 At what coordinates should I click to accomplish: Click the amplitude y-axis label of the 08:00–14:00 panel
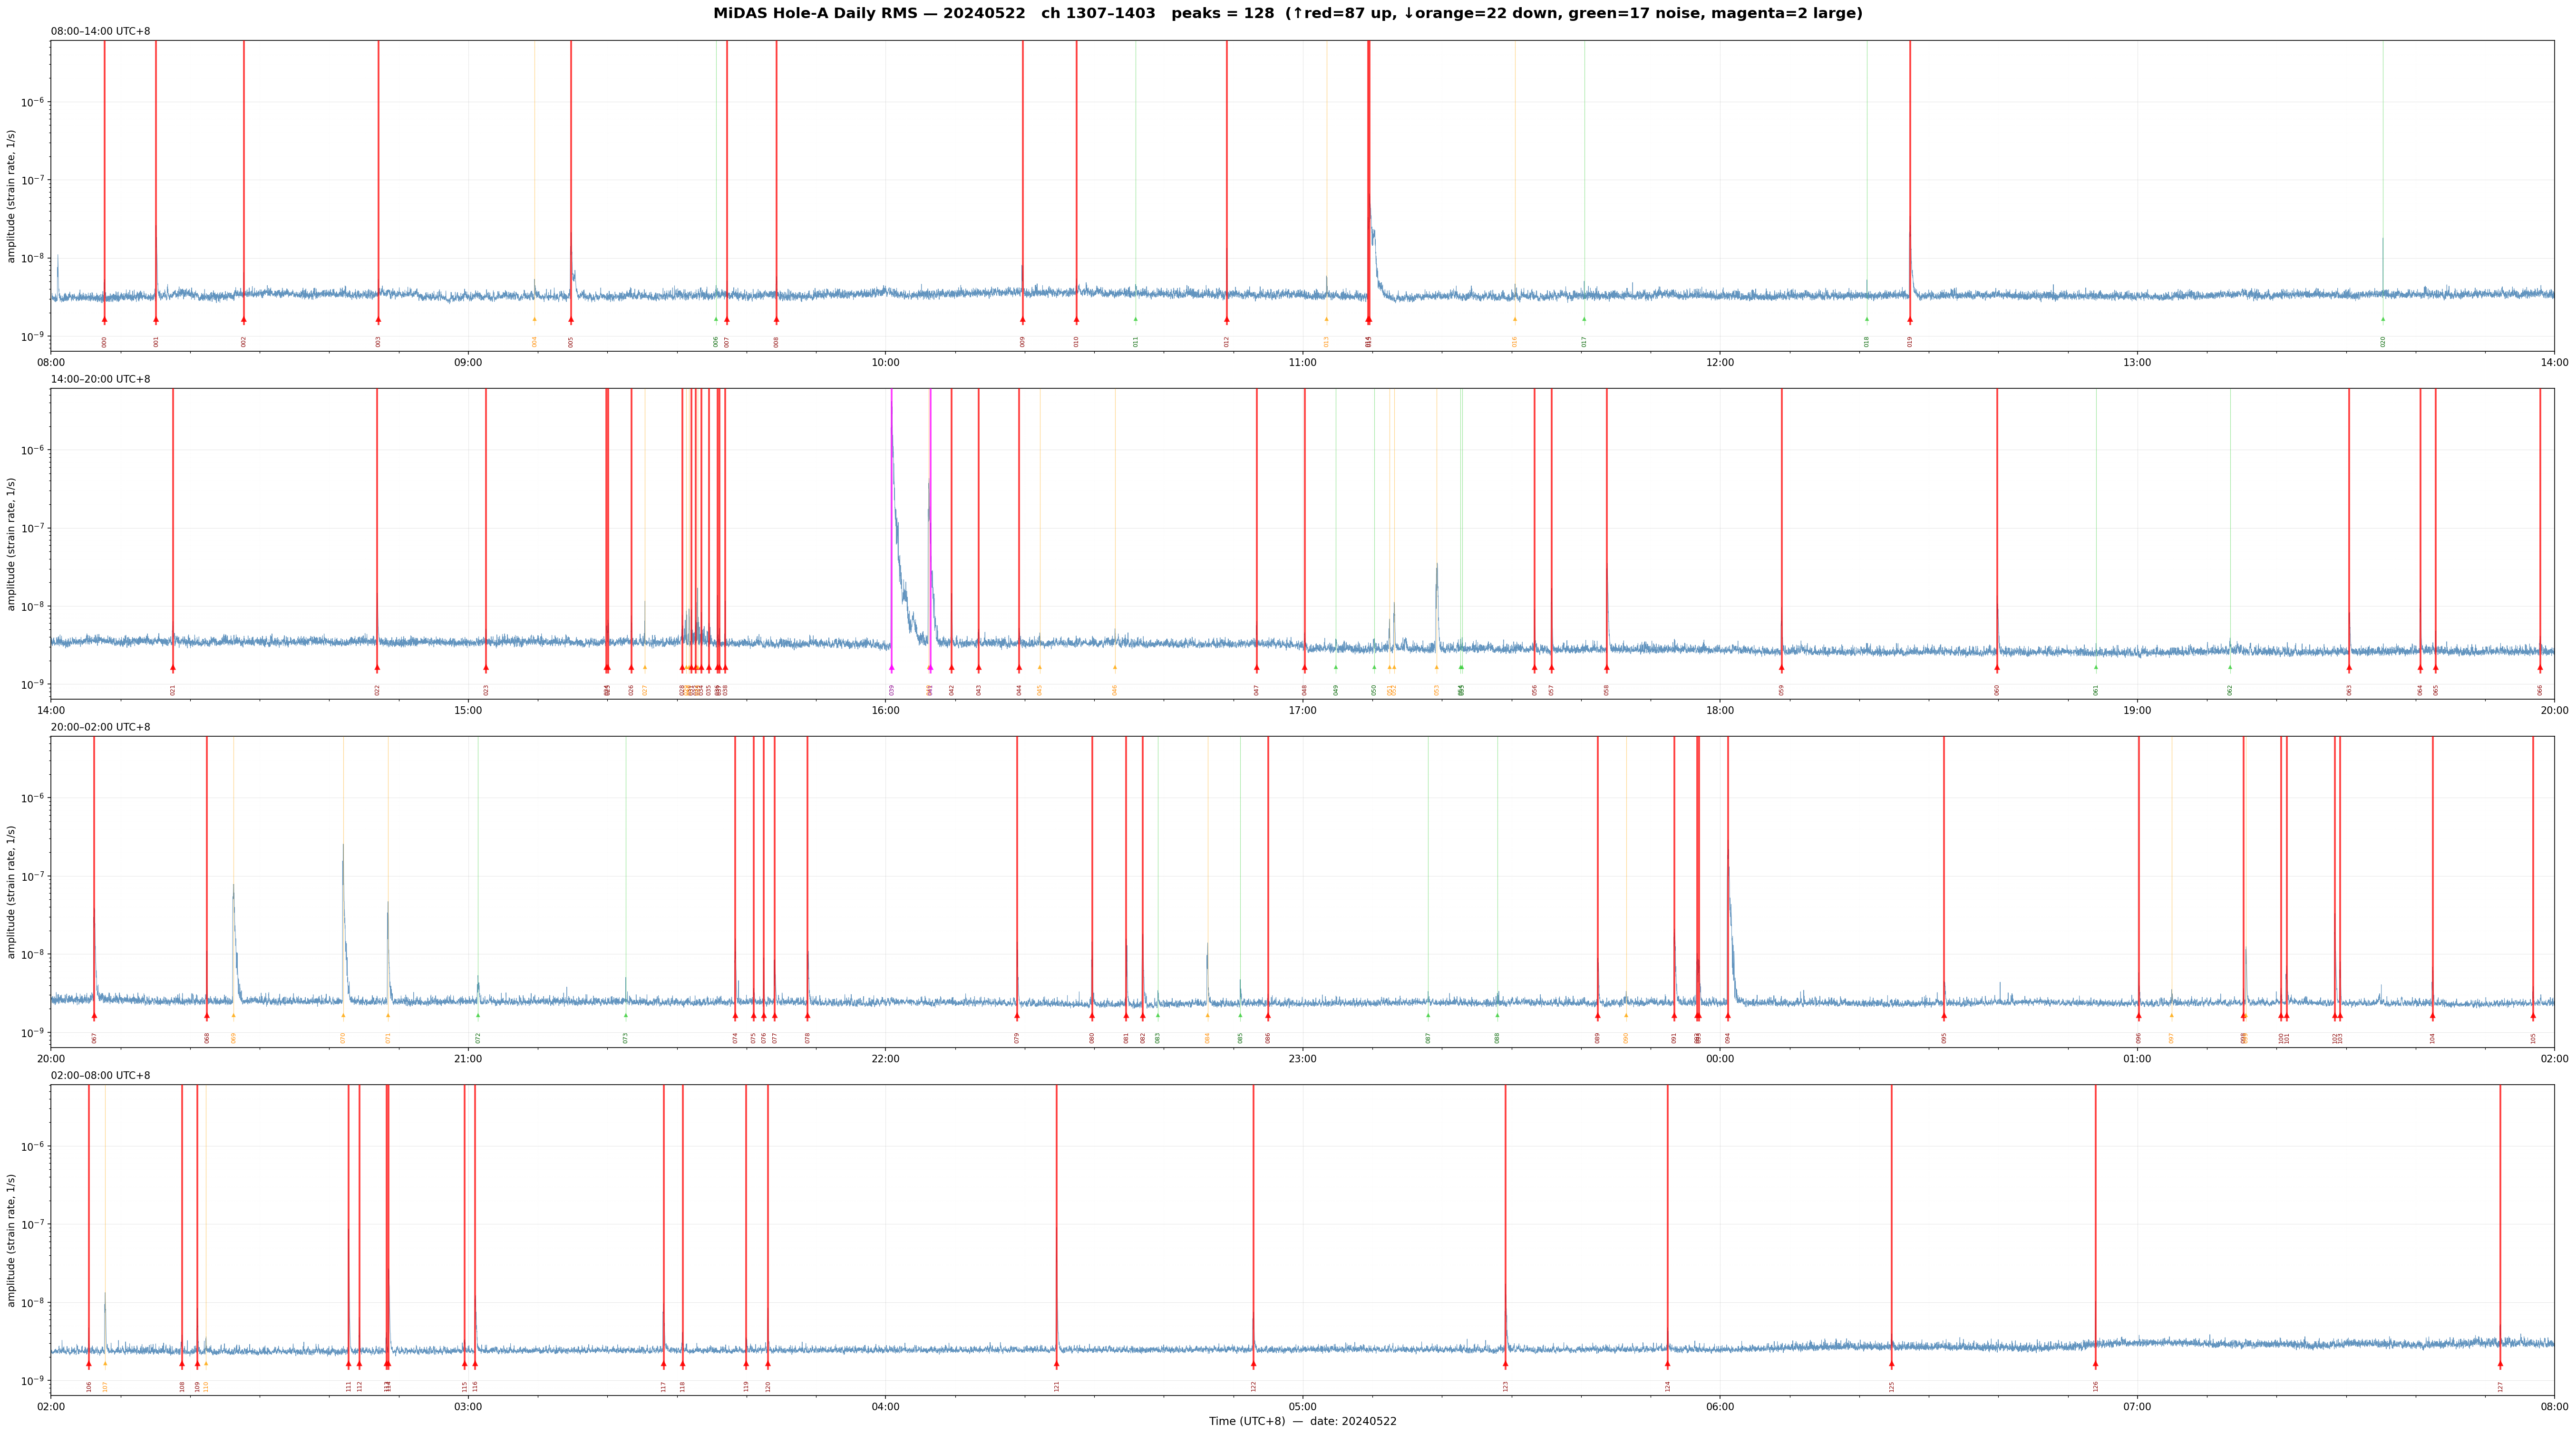pyautogui.click(x=12, y=196)
